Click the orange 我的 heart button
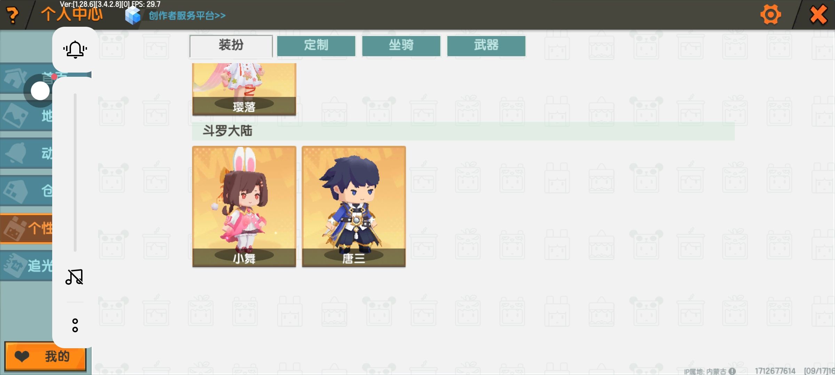The height and width of the screenshot is (375, 835). coord(45,357)
